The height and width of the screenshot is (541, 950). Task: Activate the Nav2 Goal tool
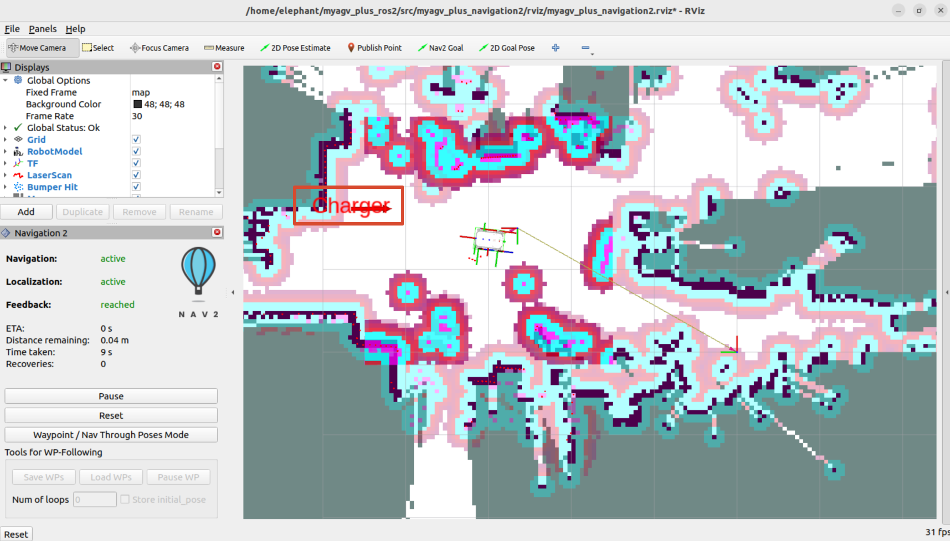441,48
